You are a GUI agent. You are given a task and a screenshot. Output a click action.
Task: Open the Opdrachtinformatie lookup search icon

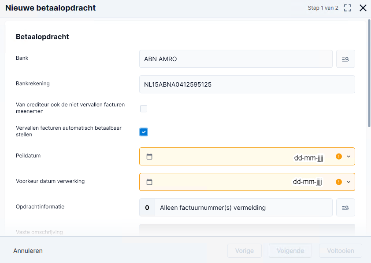pyautogui.click(x=345, y=208)
